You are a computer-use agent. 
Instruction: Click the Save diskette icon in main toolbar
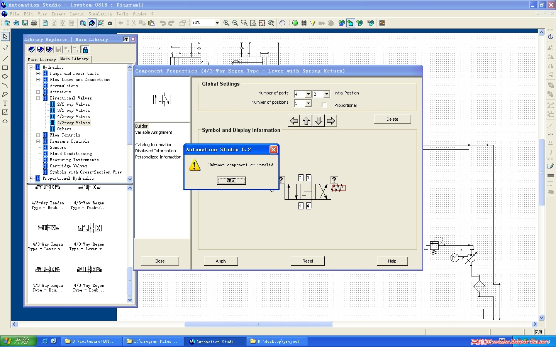(25, 23)
